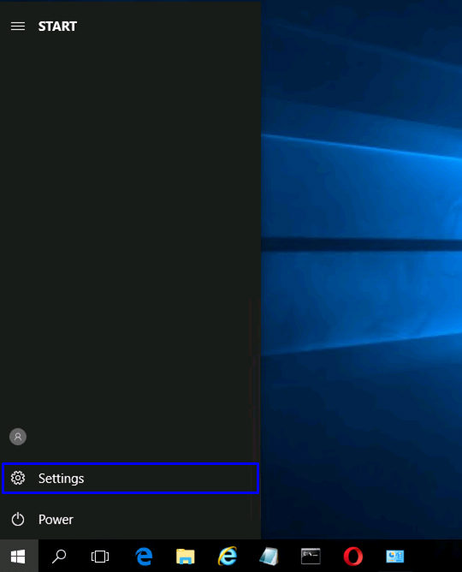
Task: Close Start menu via Windows logo button
Action: (x=18, y=556)
